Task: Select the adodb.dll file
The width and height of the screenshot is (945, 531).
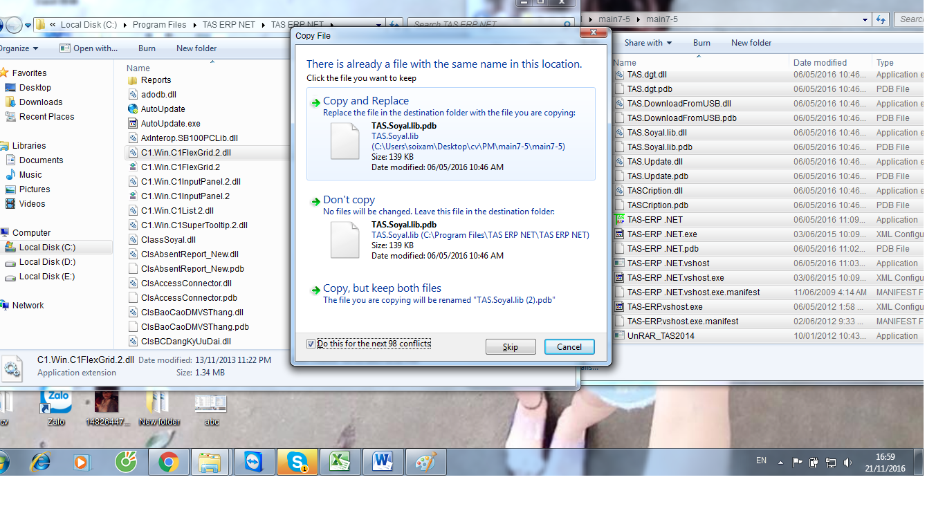Action: [158, 95]
